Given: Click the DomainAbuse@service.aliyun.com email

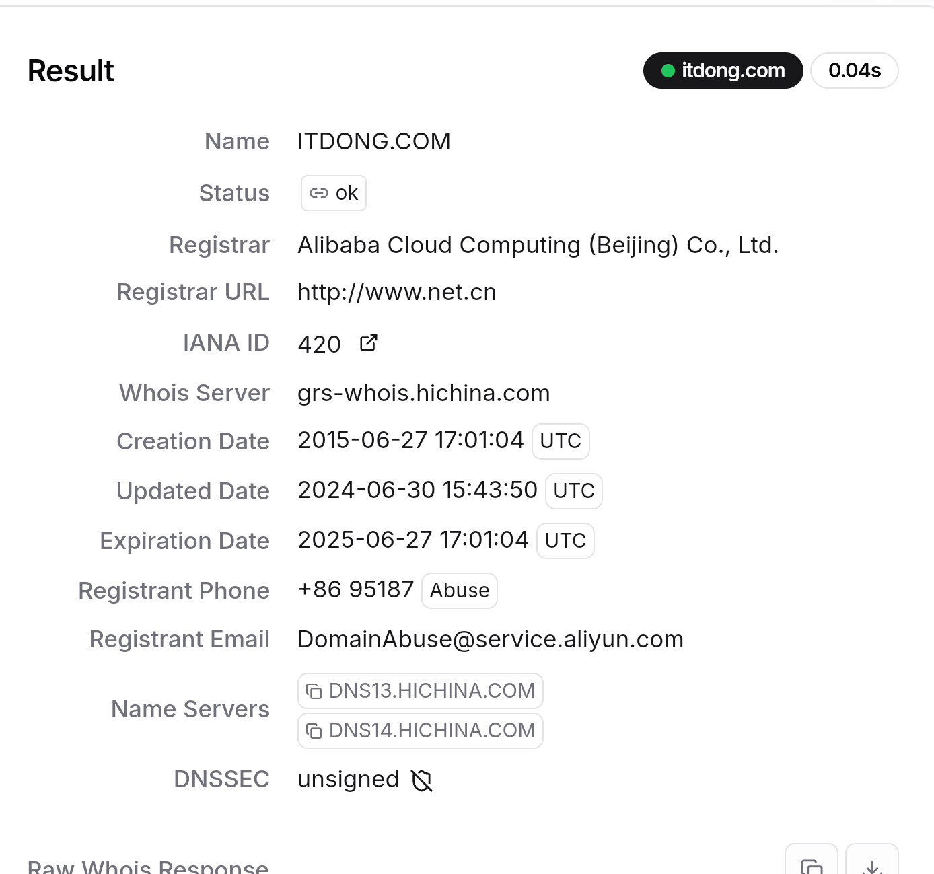Looking at the screenshot, I should (491, 639).
